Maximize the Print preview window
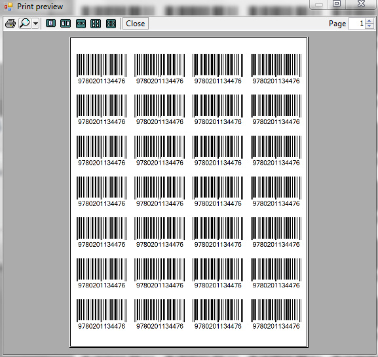The image size is (378, 357). click(x=337, y=4)
